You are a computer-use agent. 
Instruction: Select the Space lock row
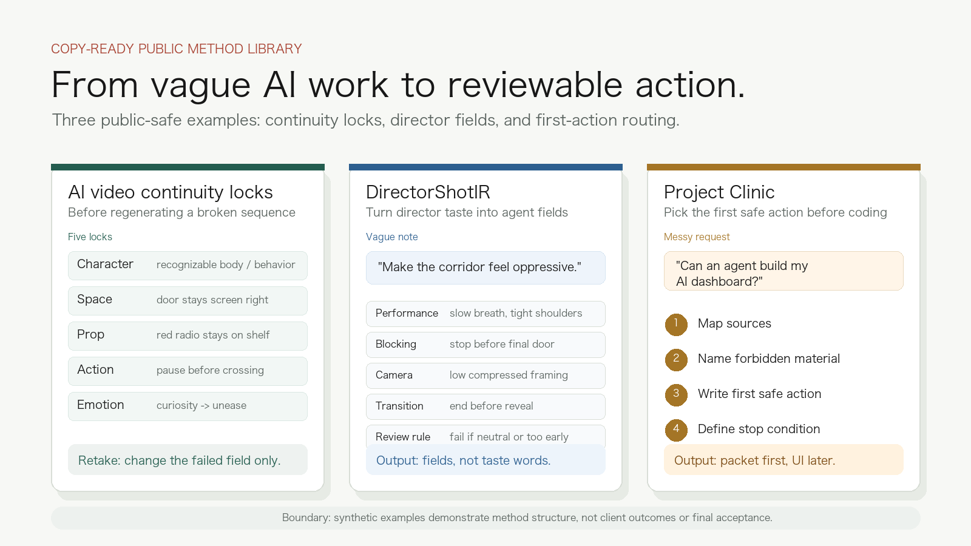pyautogui.click(x=188, y=301)
